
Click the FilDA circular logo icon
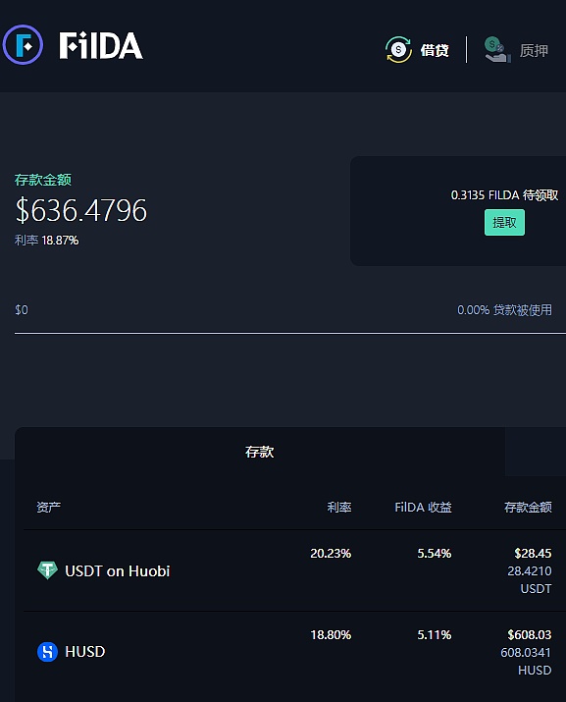coord(23,45)
